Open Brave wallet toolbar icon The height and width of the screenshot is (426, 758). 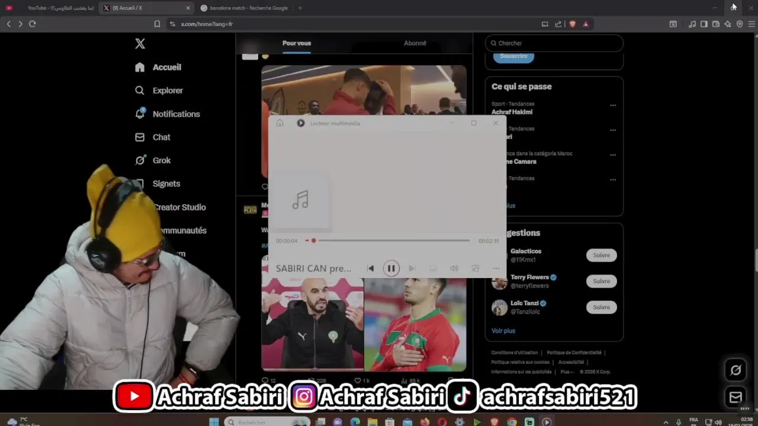[716, 24]
